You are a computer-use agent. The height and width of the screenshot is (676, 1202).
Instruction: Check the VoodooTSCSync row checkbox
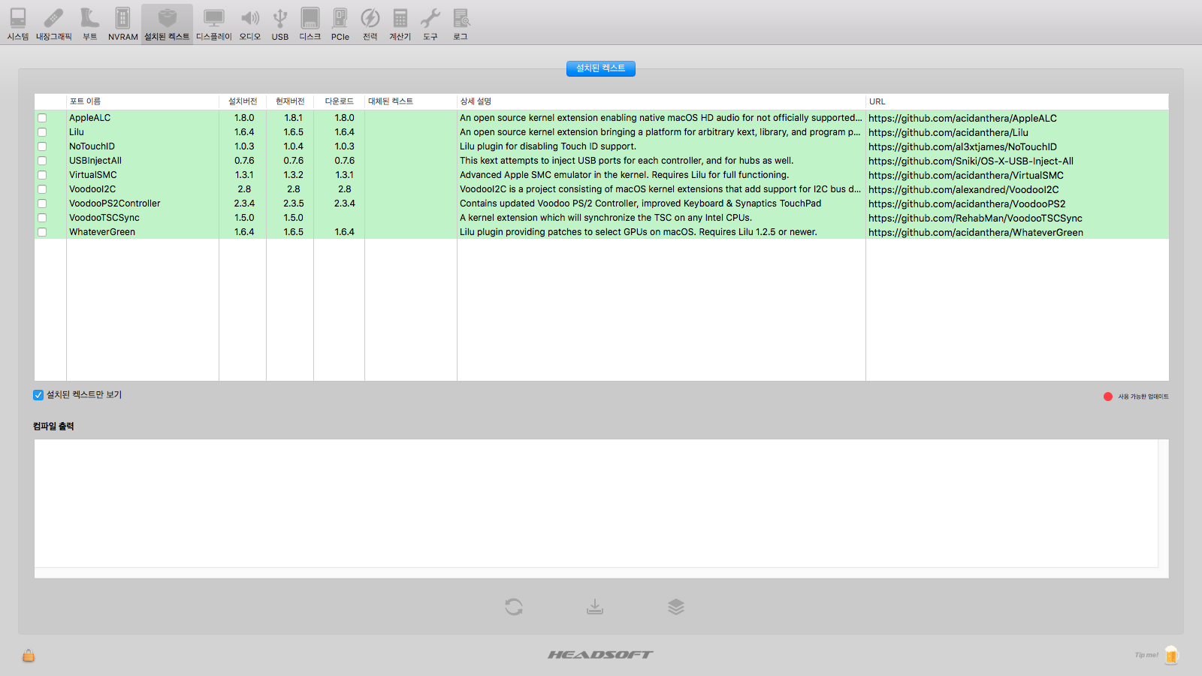point(42,218)
